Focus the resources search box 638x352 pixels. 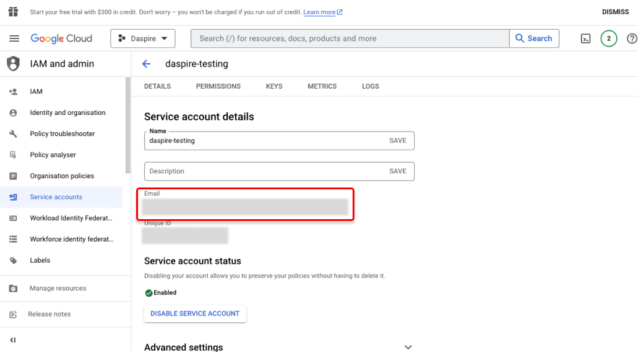[350, 38]
